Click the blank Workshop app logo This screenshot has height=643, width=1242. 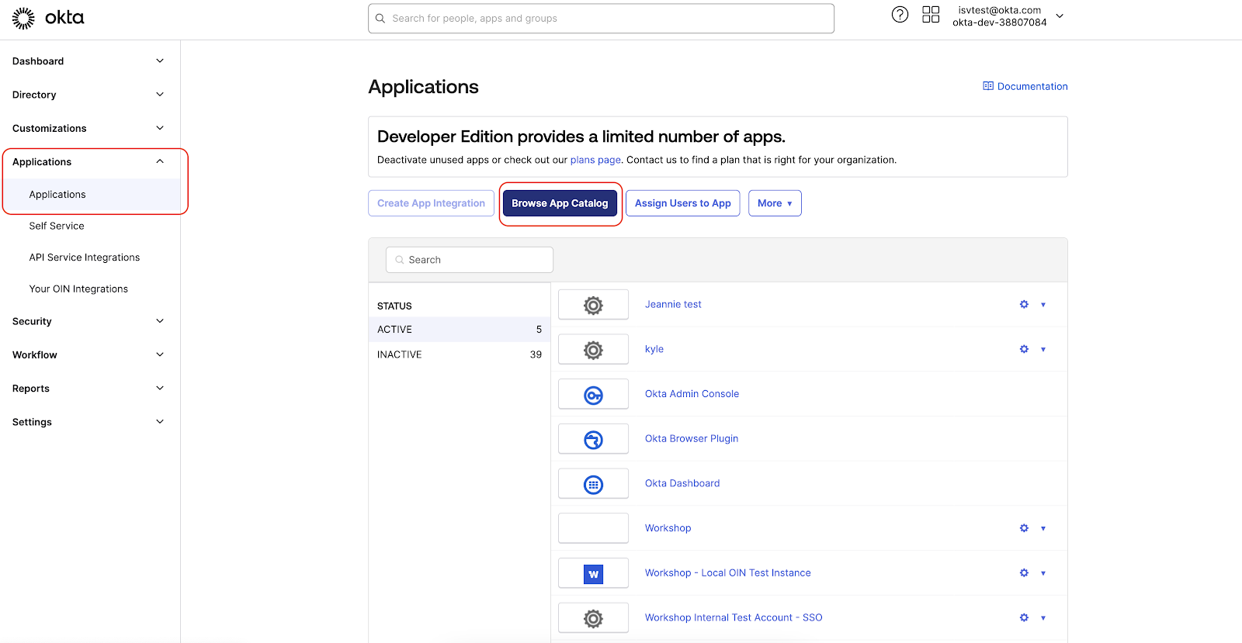[593, 528]
